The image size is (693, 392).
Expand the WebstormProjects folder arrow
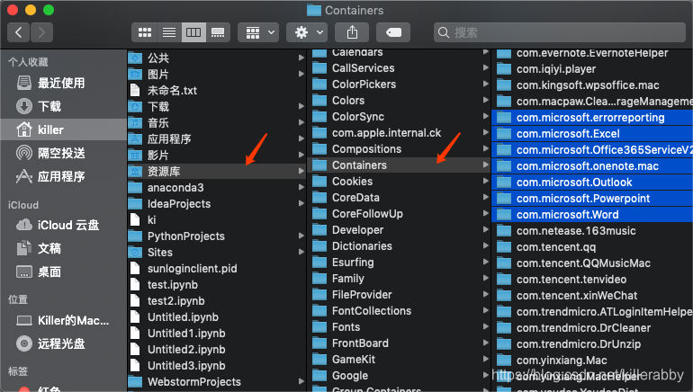pos(301,381)
